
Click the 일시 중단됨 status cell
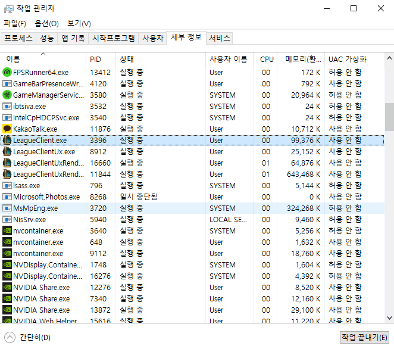138,197
